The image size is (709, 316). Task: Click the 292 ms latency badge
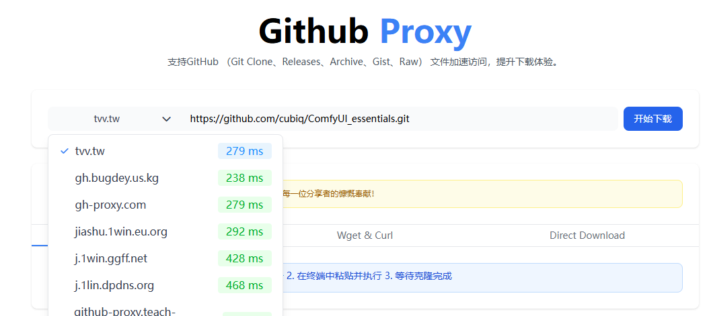(x=245, y=231)
